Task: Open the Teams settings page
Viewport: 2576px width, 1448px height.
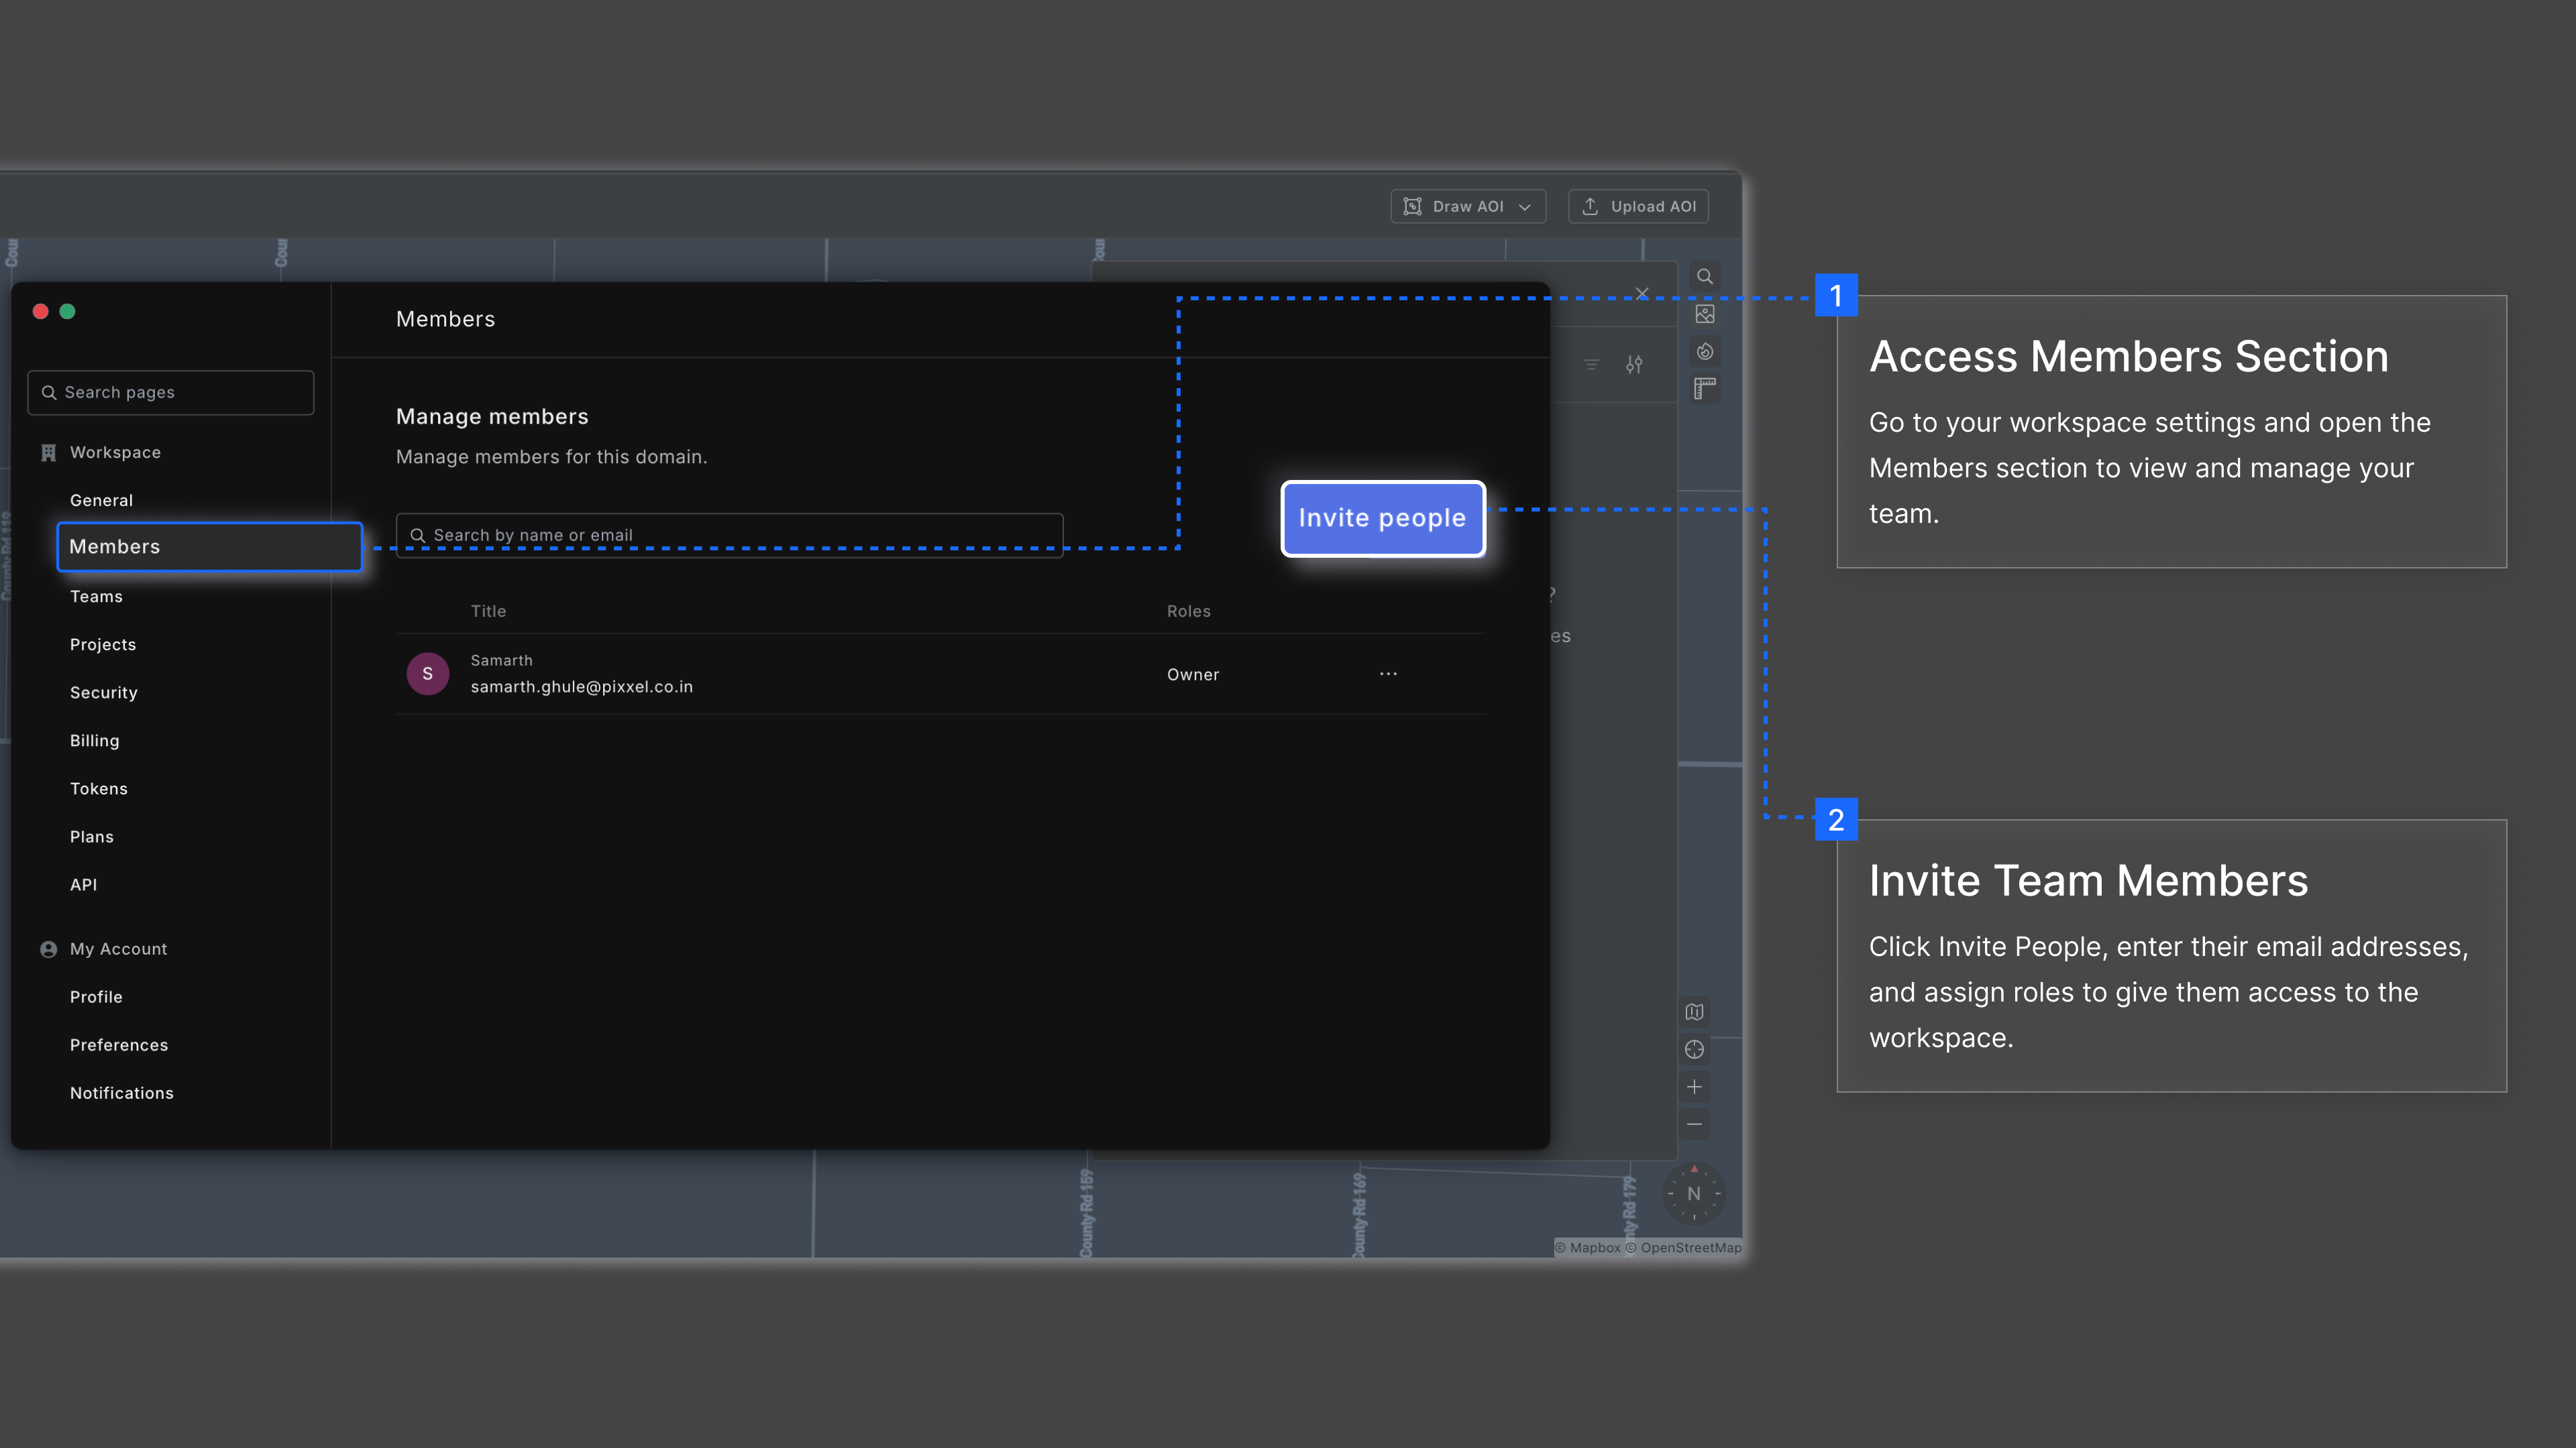Action: tap(96, 597)
